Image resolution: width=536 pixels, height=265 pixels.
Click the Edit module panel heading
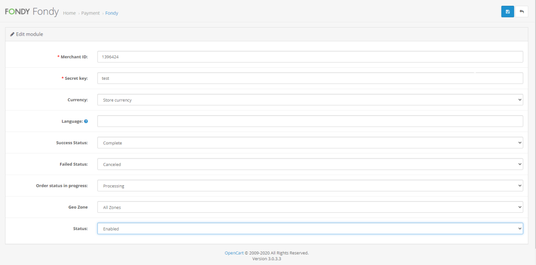point(29,34)
